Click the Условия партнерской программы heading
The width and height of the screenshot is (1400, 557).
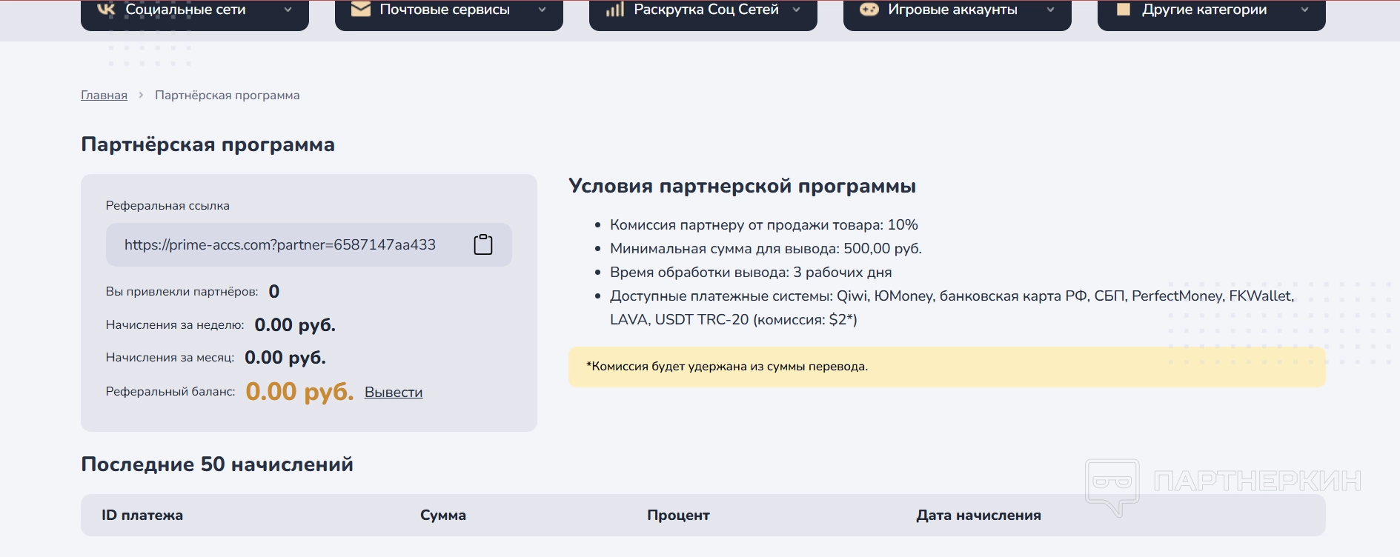pos(742,185)
